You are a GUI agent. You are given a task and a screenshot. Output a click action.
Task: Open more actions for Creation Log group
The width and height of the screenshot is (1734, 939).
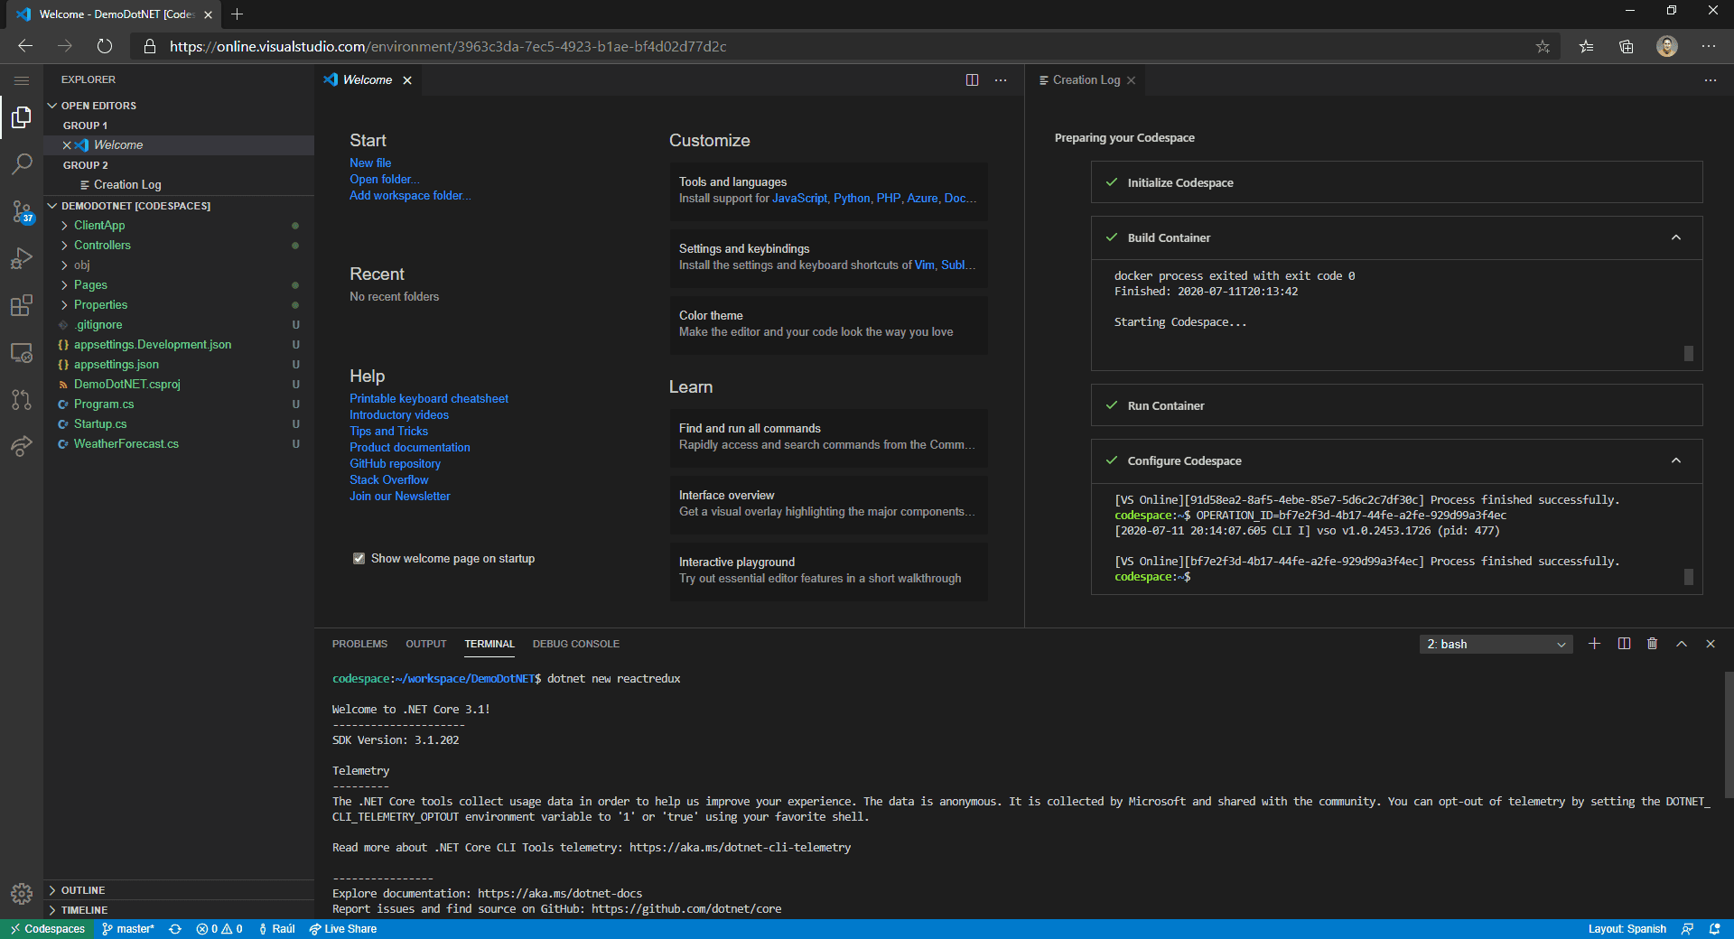1711,80
